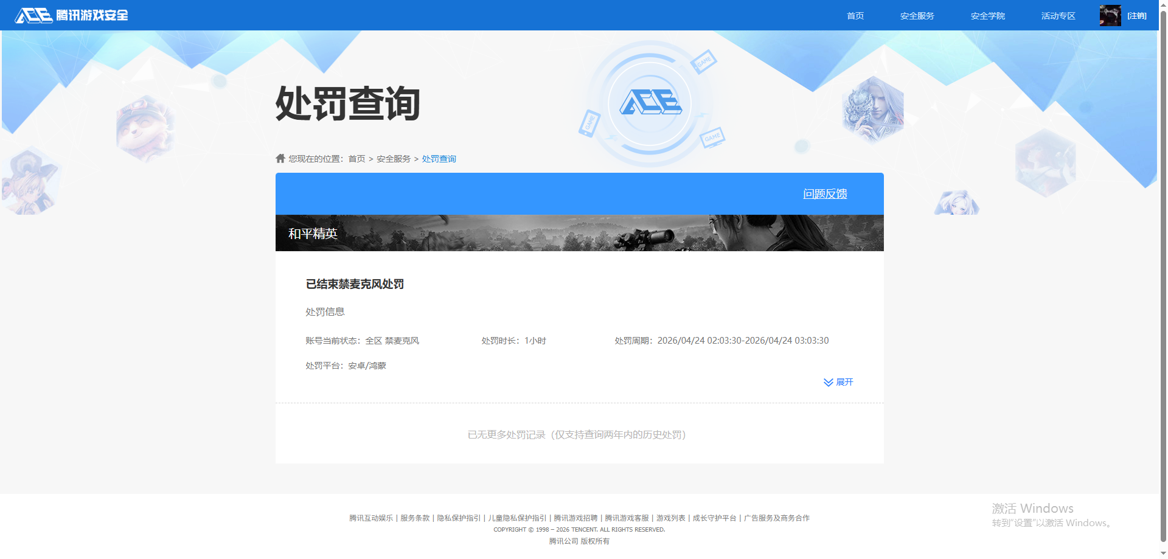Image resolution: width=1168 pixels, height=559 pixels.
Task: Select the 处罚周期 date range text
Action: tap(721, 341)
